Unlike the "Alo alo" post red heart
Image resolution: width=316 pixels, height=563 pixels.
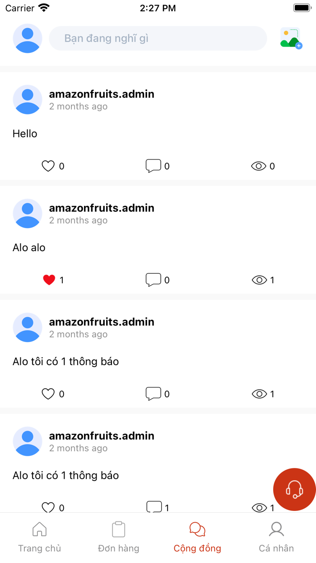click(50, 280)
